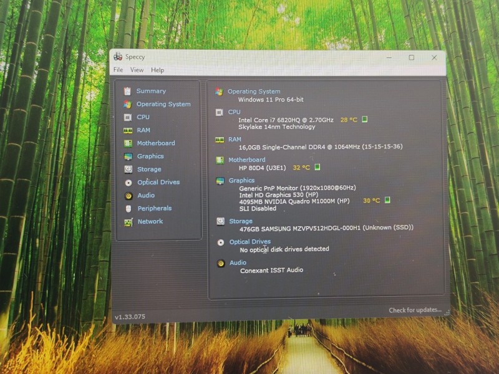Click motherboard temperature indicator beside 32 °C

click(317, 167)
